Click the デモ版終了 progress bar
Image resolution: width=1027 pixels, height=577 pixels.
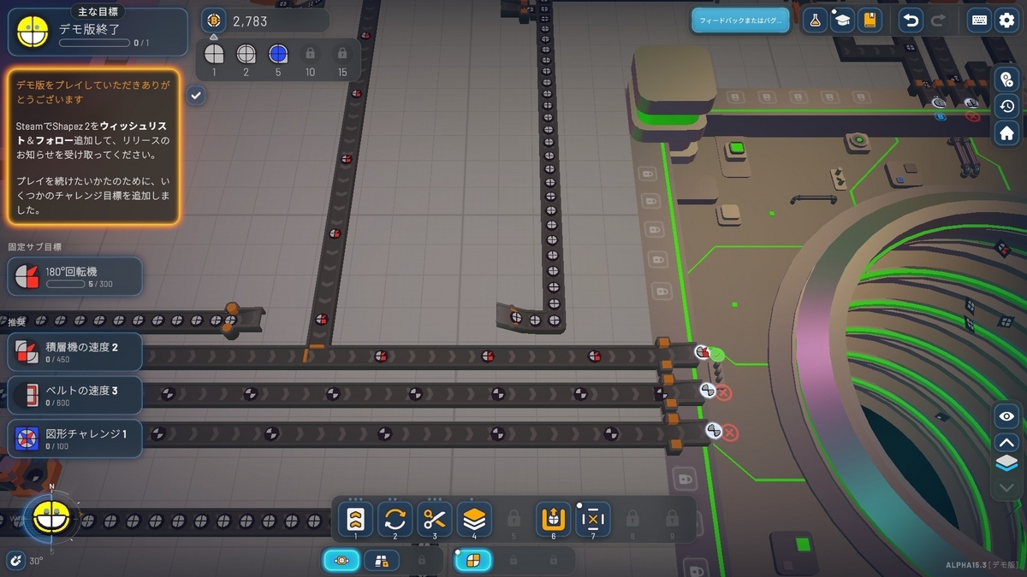(x=95, y=43)
